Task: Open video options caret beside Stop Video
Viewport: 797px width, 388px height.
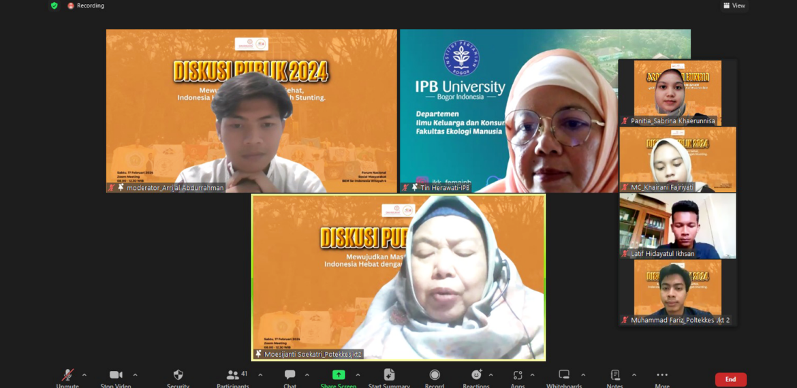Action: pyautogui.click(x=135, y=375)
